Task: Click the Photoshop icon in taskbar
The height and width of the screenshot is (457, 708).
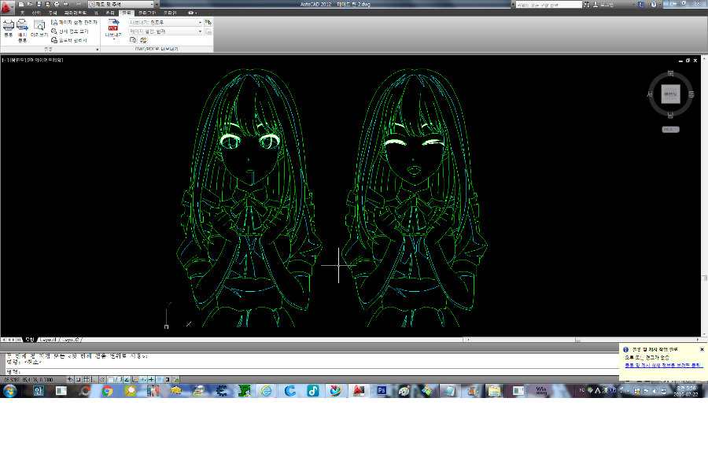Action: [x=382, y=390]
